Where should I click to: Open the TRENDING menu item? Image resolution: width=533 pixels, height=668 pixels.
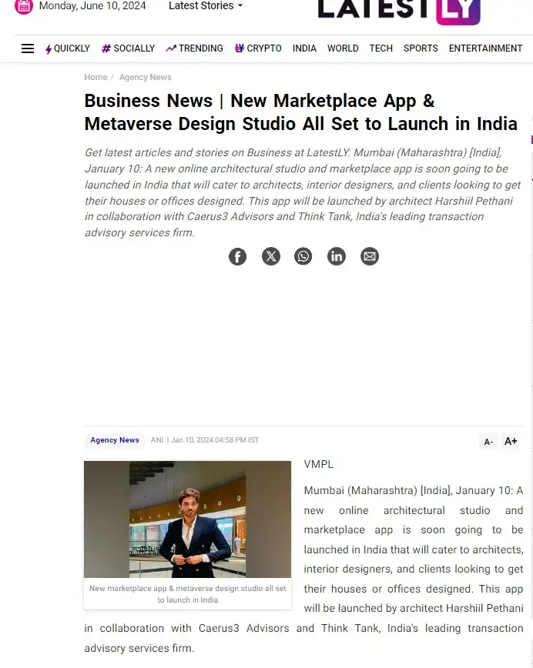[195, 48]
